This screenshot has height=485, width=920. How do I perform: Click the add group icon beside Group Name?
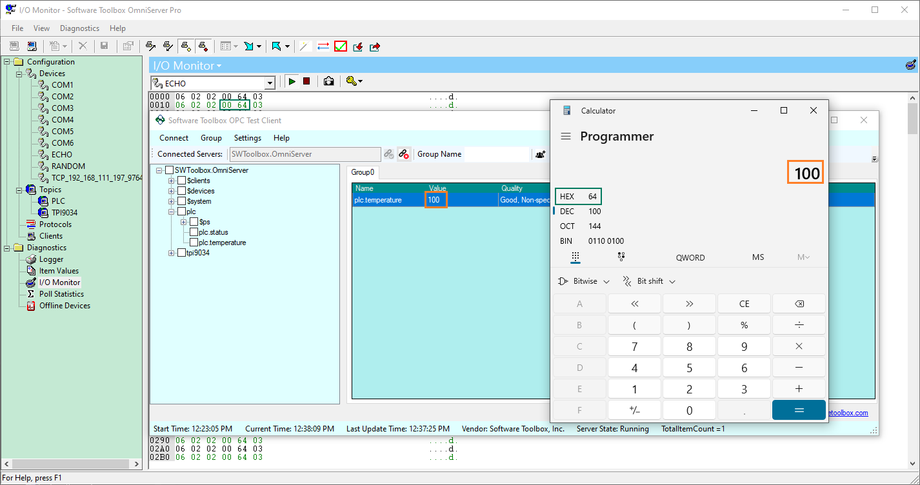(540, 154)
